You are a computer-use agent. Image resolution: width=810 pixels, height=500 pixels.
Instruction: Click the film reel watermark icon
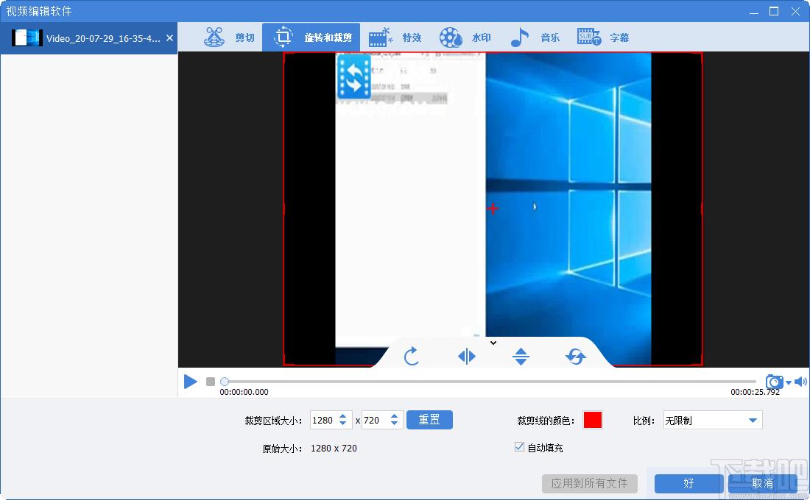click(x=451, y=37)
